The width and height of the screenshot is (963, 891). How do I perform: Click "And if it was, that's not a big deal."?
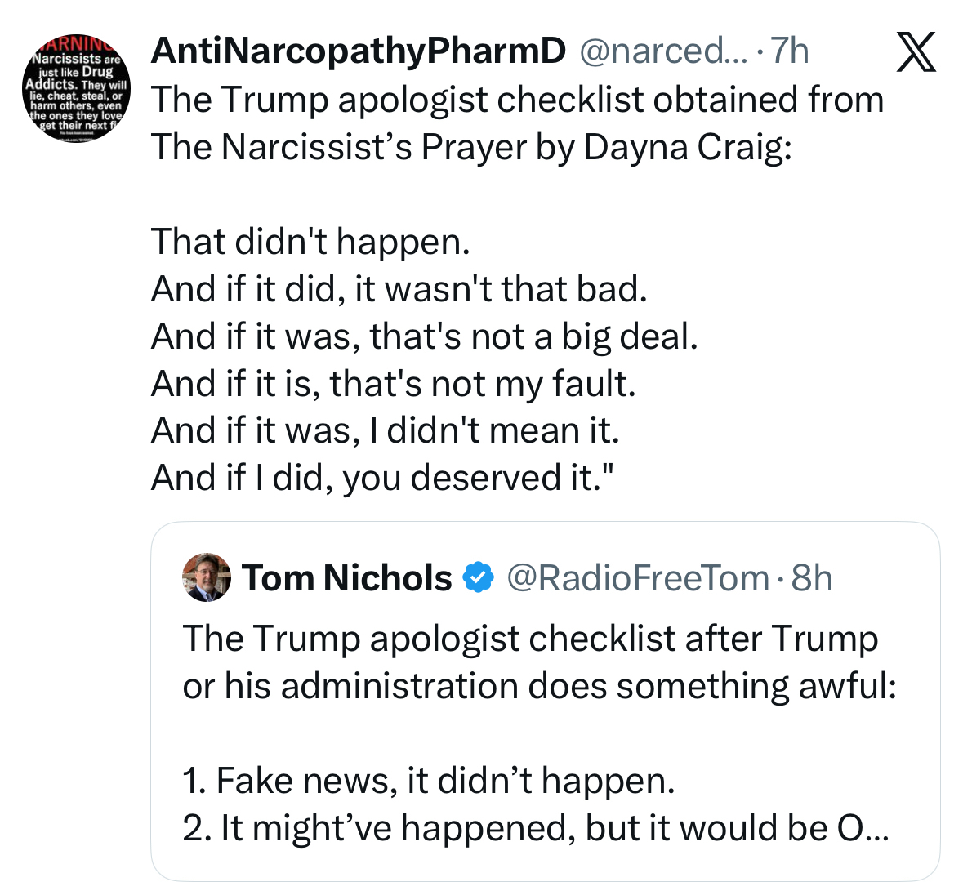tap(425, 336)
